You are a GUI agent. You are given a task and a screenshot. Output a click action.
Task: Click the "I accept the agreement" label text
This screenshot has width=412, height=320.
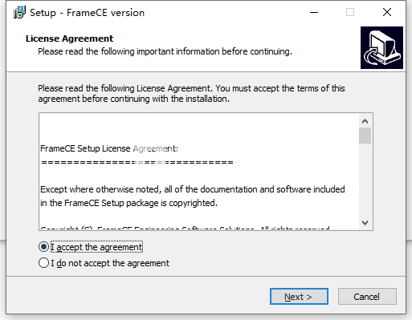pos(96,247)
